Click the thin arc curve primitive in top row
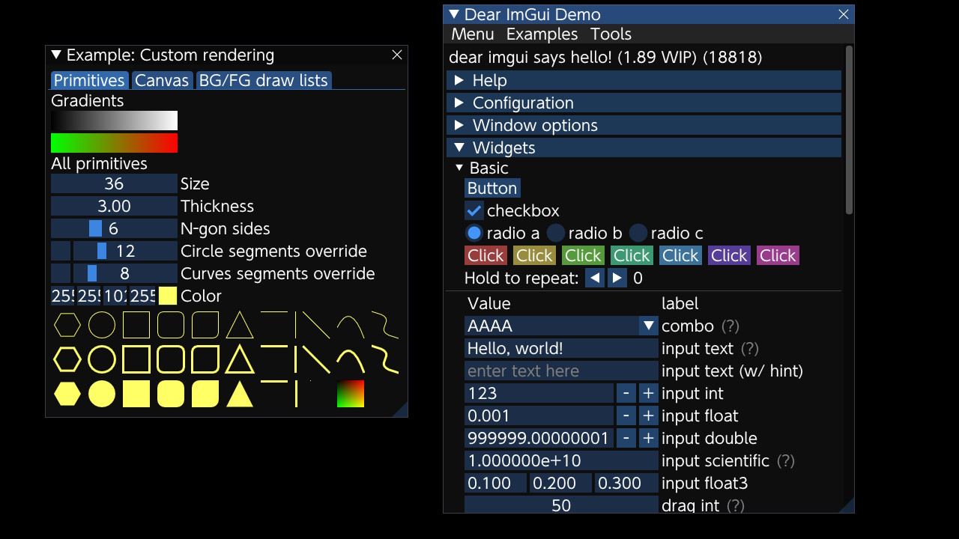Screen dimensions: 959x539 (351, 326)
